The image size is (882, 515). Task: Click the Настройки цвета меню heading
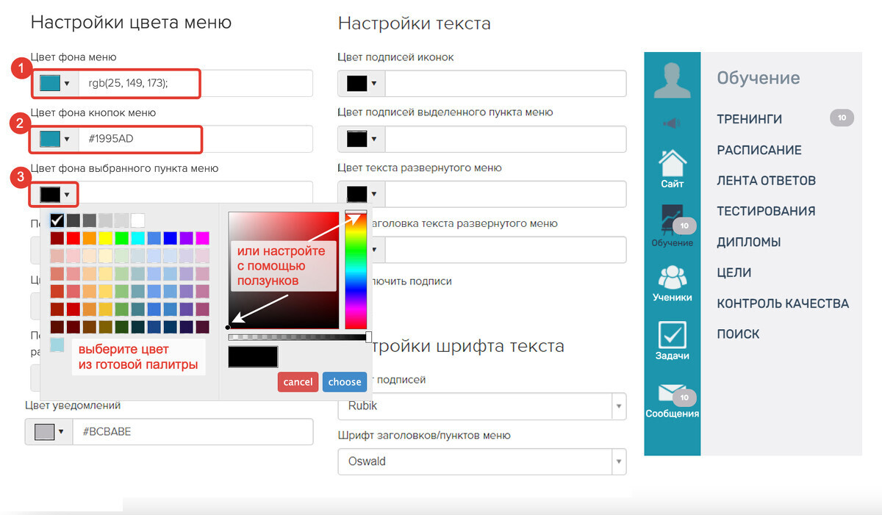click(131, 23)
